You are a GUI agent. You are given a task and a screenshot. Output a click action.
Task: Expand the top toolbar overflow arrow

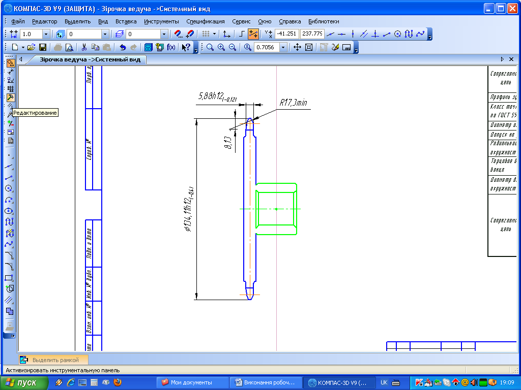(429, 34)
